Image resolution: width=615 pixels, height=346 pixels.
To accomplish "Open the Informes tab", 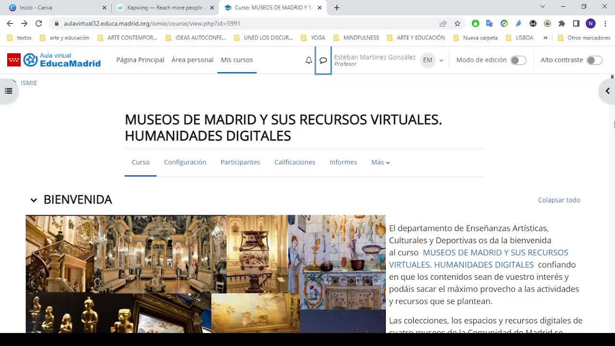I will (344, 162).
